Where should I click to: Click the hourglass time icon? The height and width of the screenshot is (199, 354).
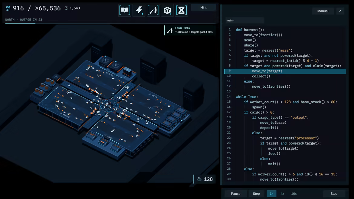pos(181,10)
